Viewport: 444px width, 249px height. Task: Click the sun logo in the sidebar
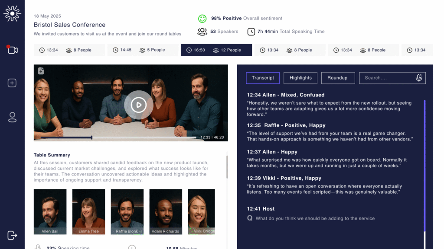(12, 13)
